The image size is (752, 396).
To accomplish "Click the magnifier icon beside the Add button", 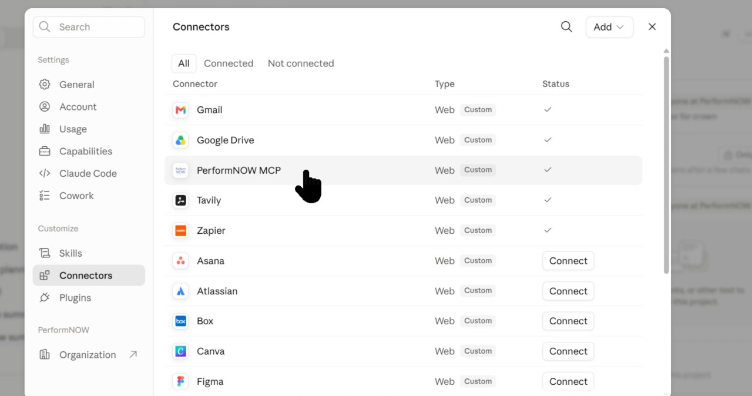I will click(566, 27).
